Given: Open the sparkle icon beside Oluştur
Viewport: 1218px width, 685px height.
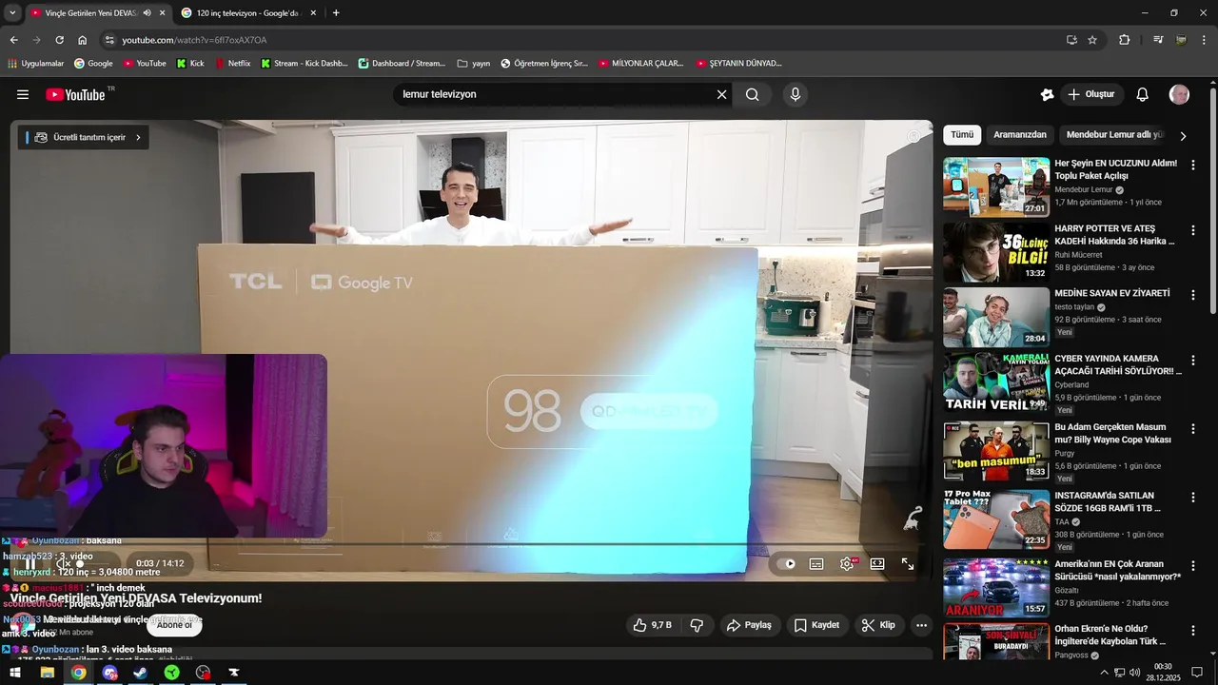Looking at the screenshot, I should click(1047, 94).
